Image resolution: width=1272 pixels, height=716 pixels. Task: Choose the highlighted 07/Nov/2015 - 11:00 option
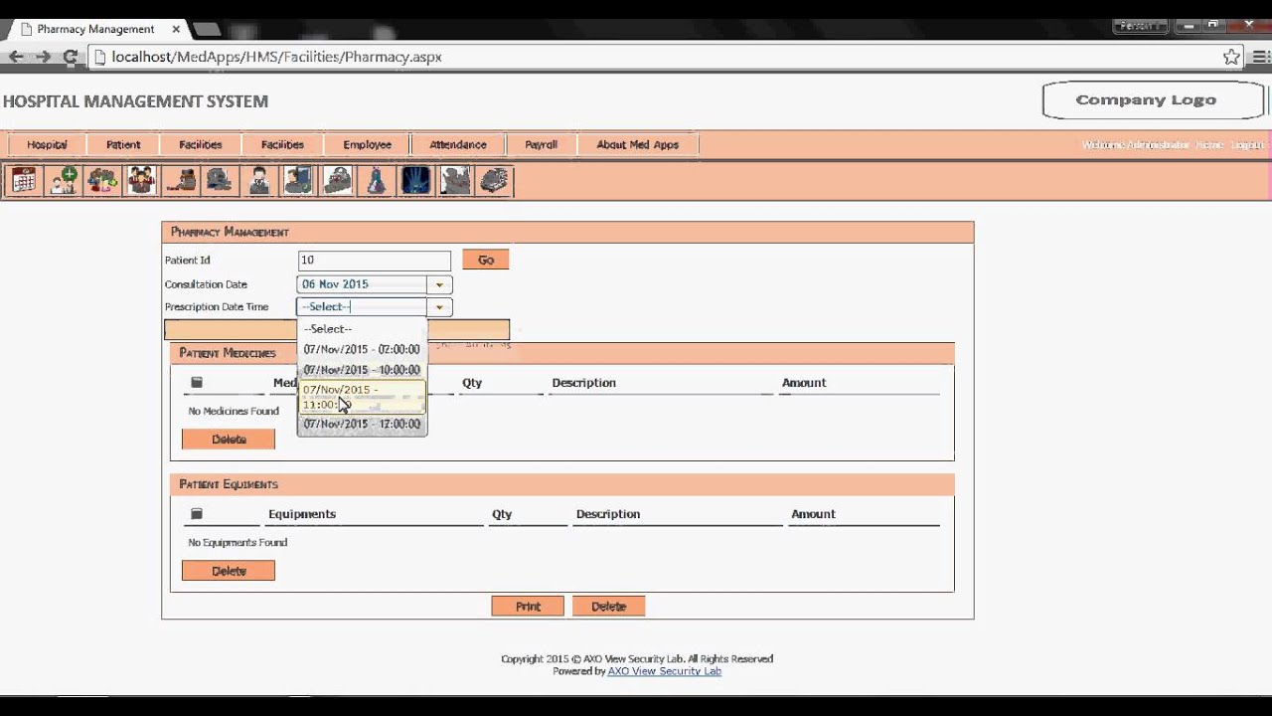pos(362,397)
